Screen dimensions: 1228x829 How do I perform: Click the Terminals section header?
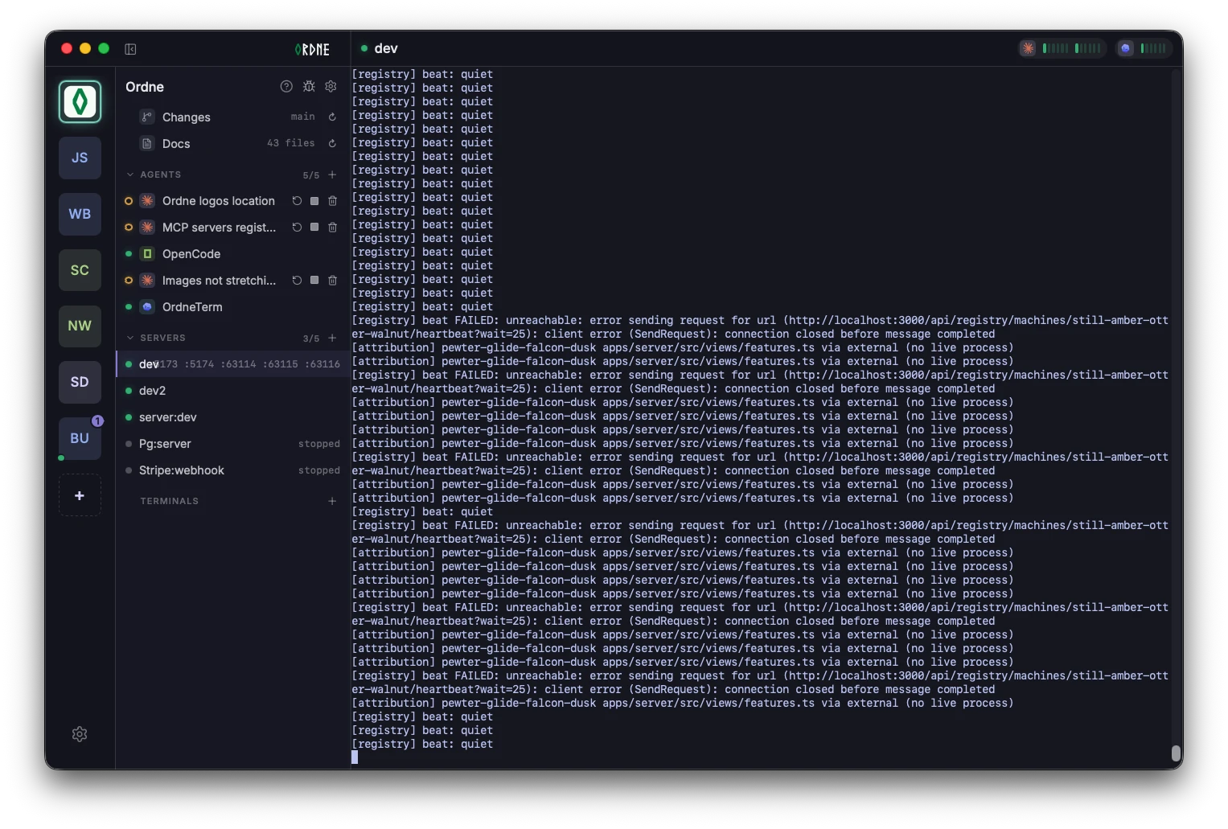pyautogui.click(x=169, y=501)
